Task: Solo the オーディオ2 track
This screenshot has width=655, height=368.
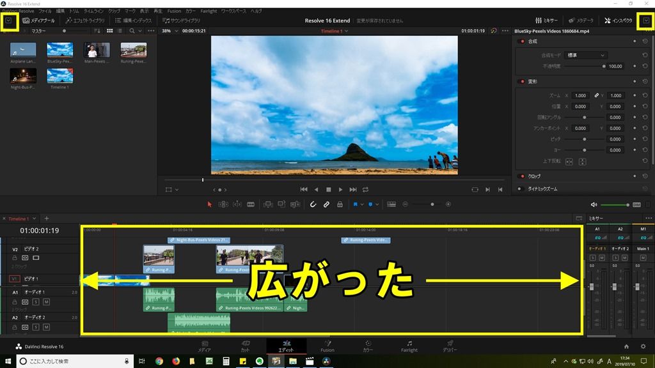Action: pos(36,327)
